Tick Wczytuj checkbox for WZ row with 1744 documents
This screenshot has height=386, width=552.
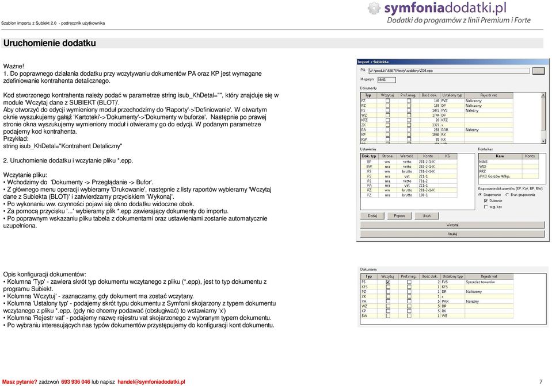387,115
